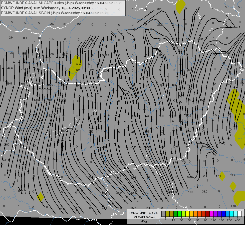Click the legend tick value 400
Image resolution: width=245 pixels, height=225 pixels.
coord(237,220)
